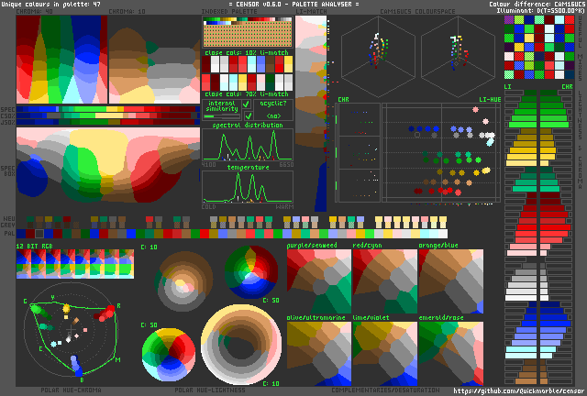Image resolution: width=587 pixels, height=396 pixels.
Task: Click the Indexed Palette grid
Action: [248, 33]
